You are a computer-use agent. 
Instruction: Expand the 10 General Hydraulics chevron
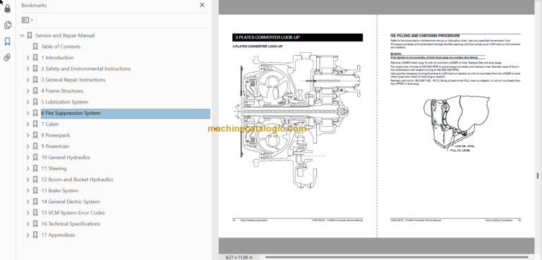[28, 157]
